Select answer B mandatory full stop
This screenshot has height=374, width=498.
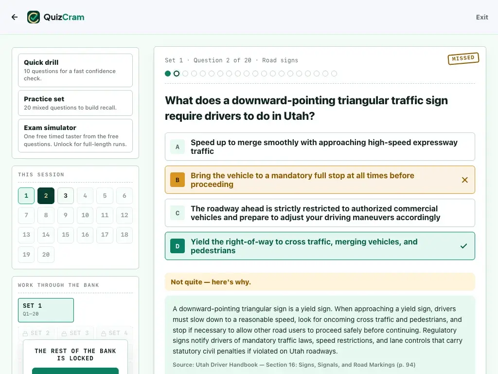pos(320,180)
